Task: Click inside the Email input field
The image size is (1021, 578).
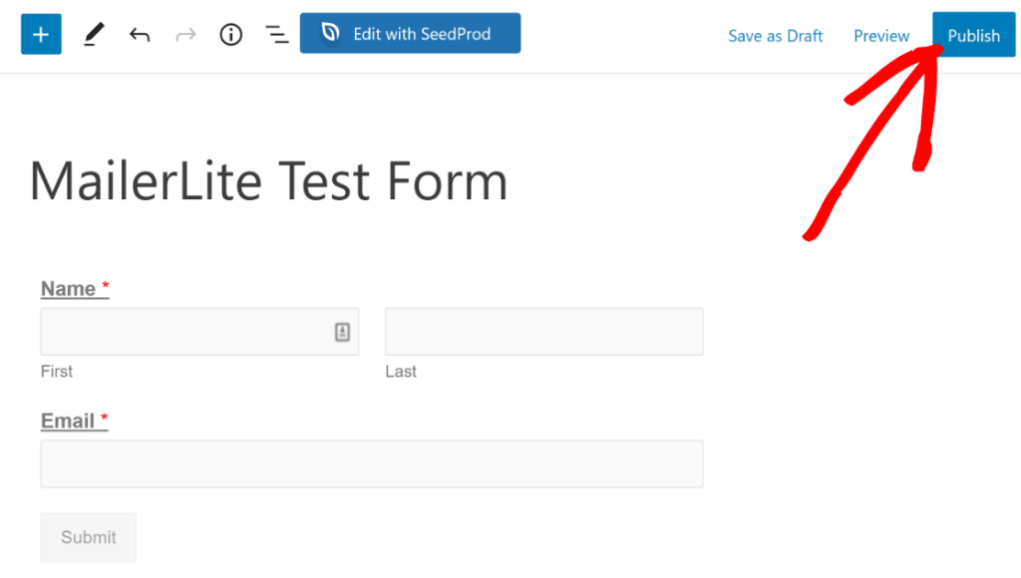Action: pyautogui.click(x=371, y=463)
